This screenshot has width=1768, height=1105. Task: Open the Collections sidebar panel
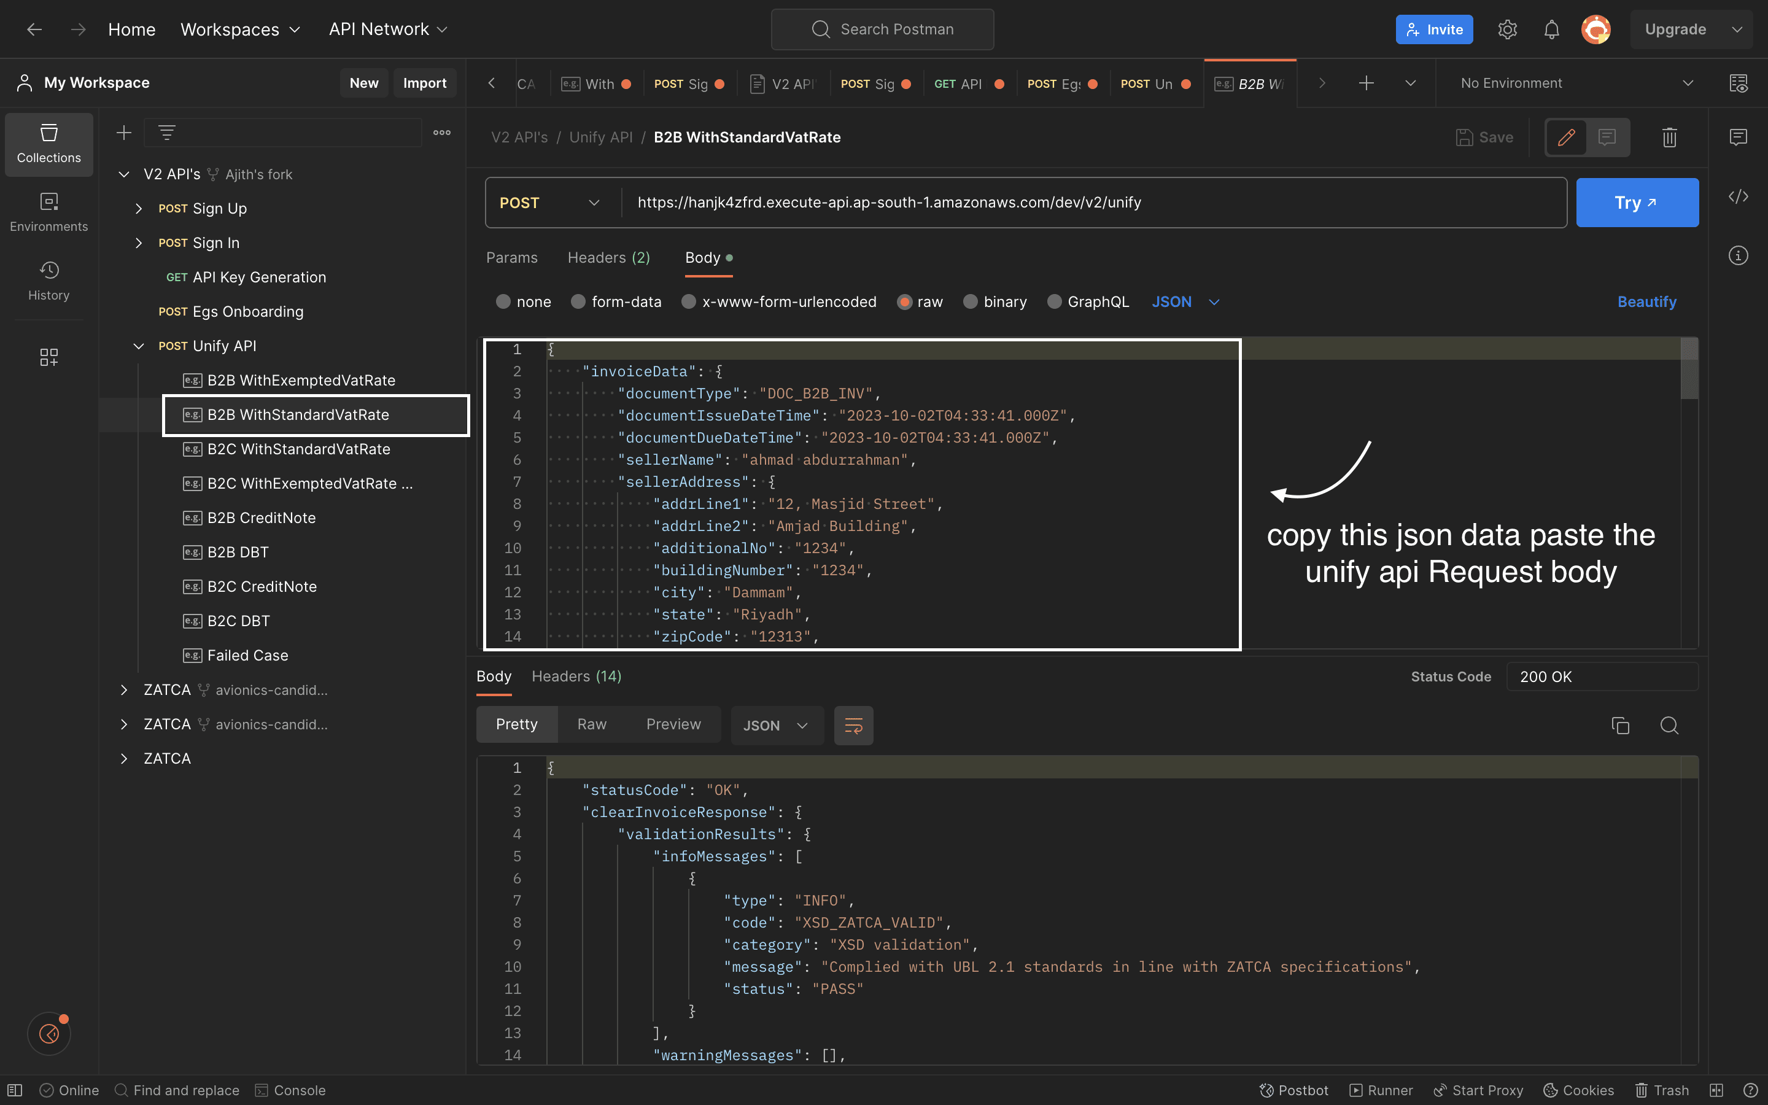click(x=48, y=144)
